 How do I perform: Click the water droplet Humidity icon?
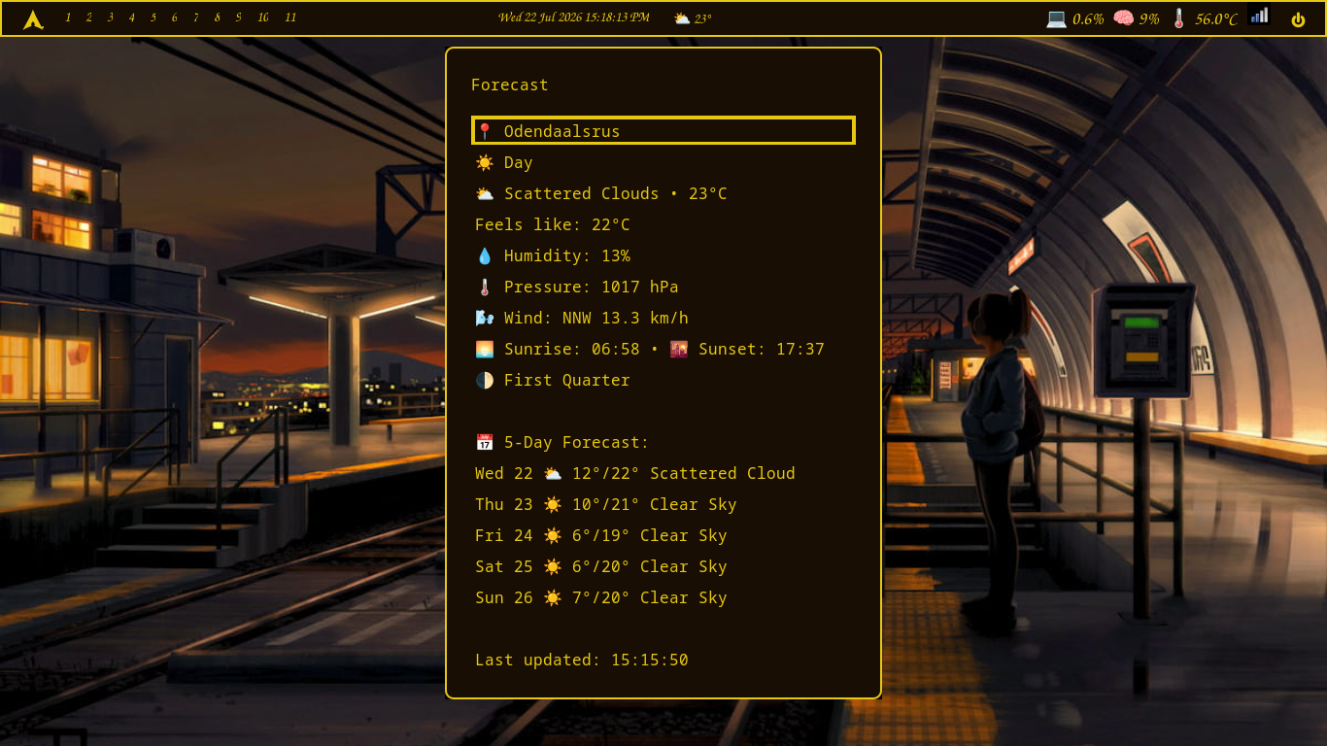coord(485,255)
